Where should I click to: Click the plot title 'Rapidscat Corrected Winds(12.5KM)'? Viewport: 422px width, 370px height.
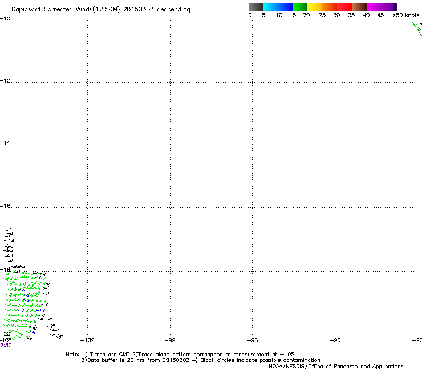point(66,10)
